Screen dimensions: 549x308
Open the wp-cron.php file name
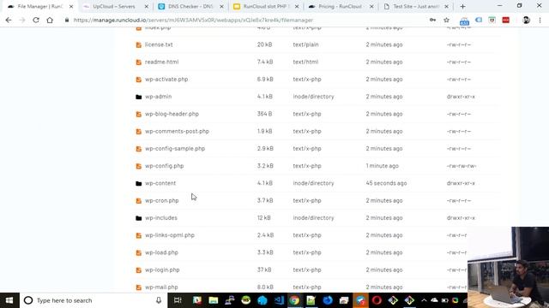coord(162,200)
